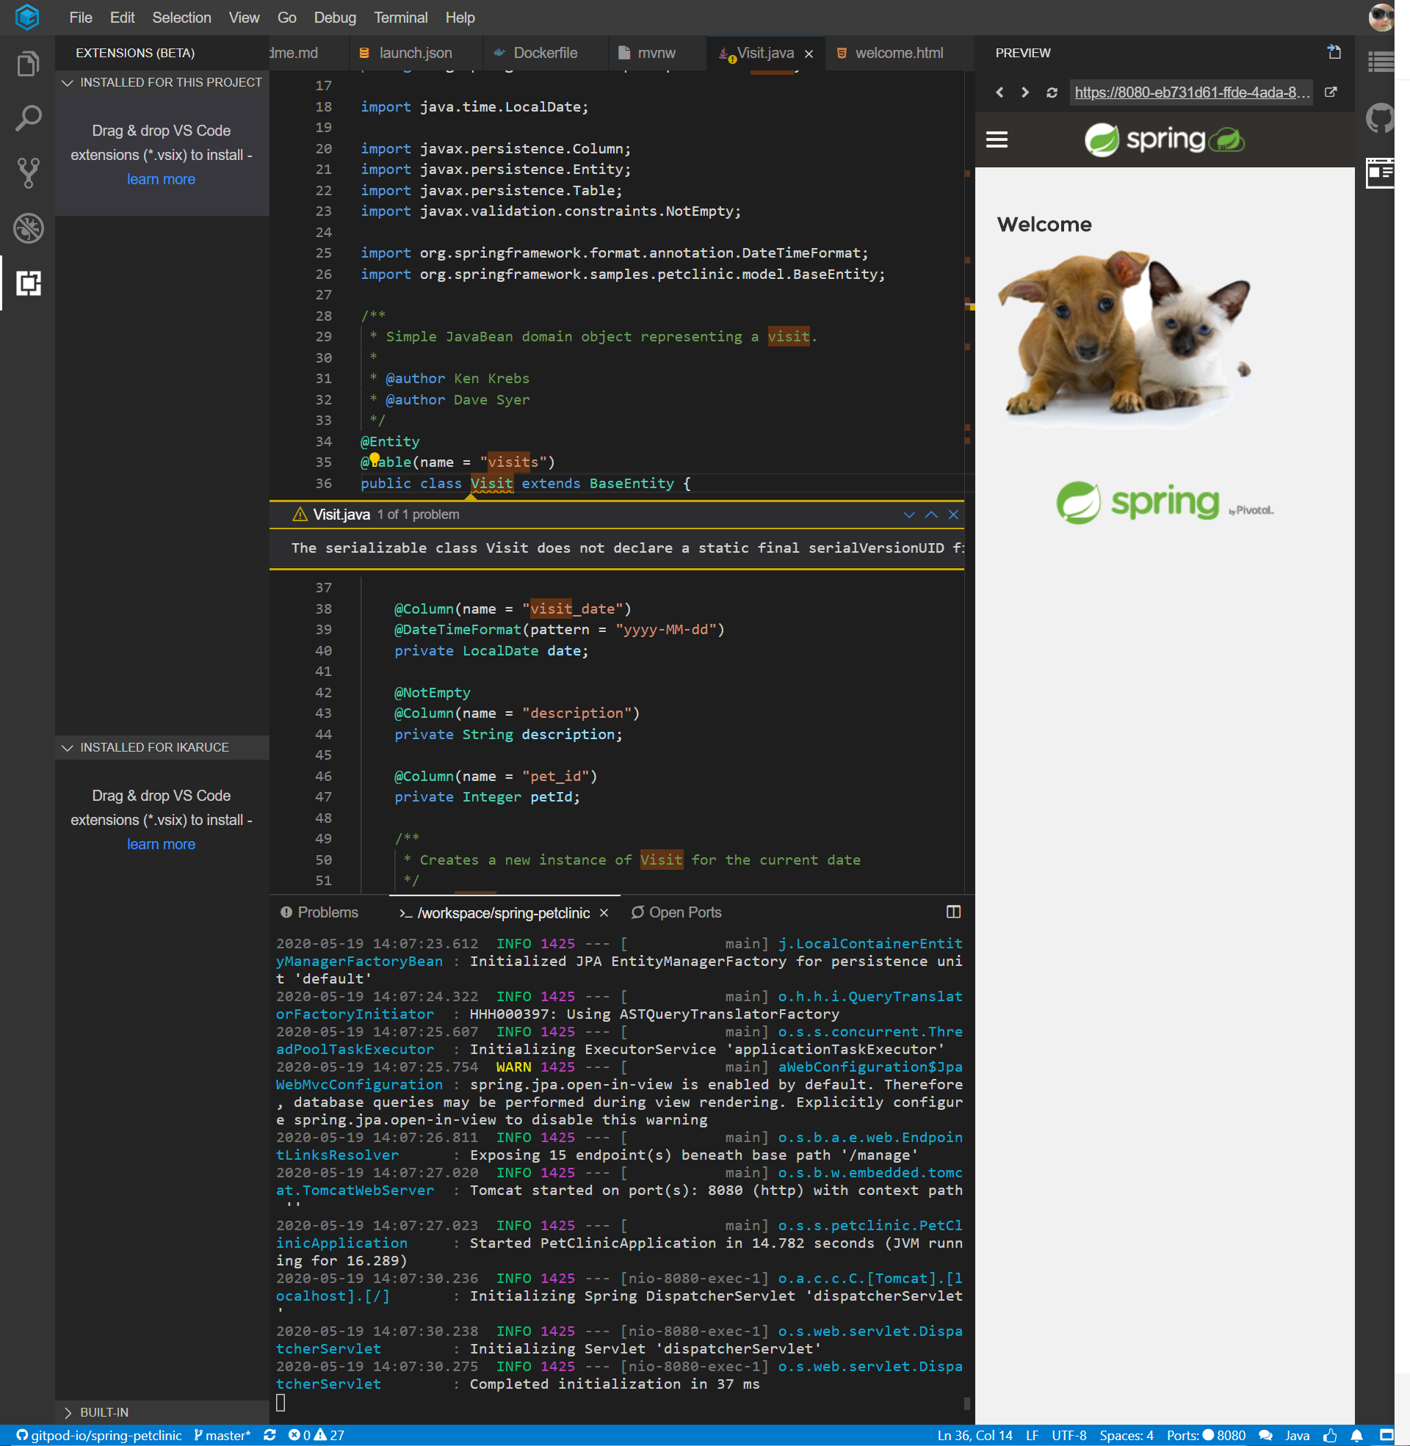Switch to the Dockerfile tab
The height and width of the screenshot is (1446, 1410).
click(x=544, y=54)
